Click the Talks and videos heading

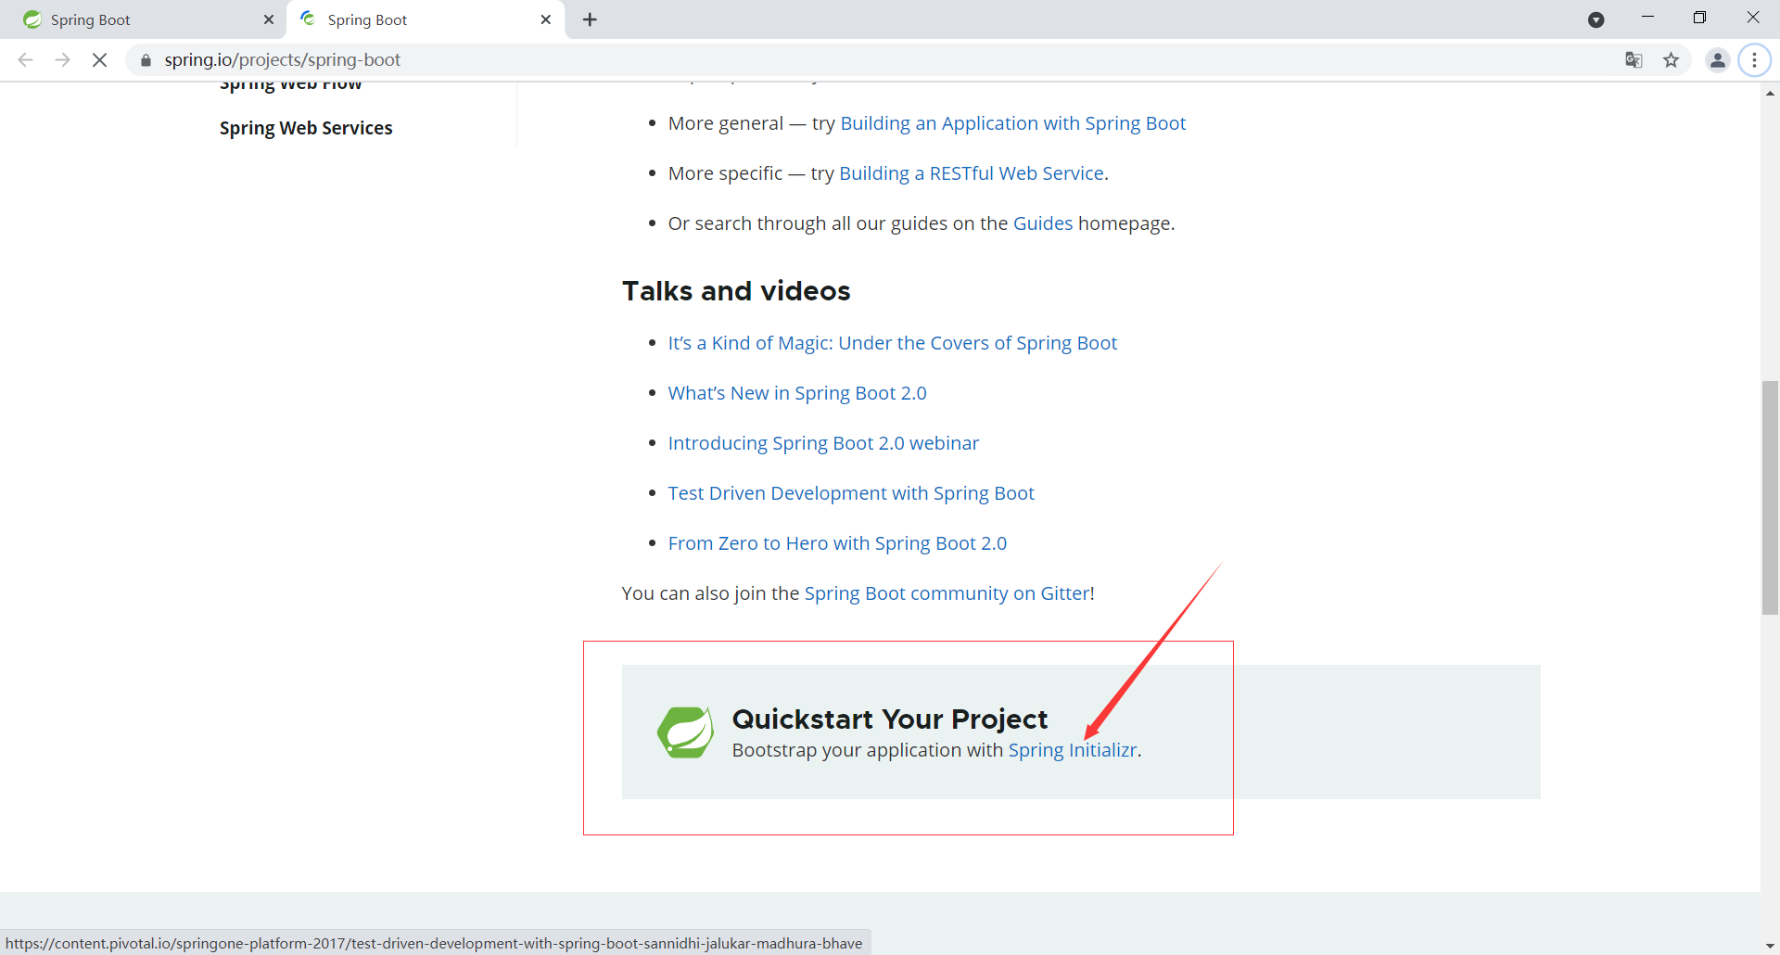pyautogui.click(x=736, y=291)
